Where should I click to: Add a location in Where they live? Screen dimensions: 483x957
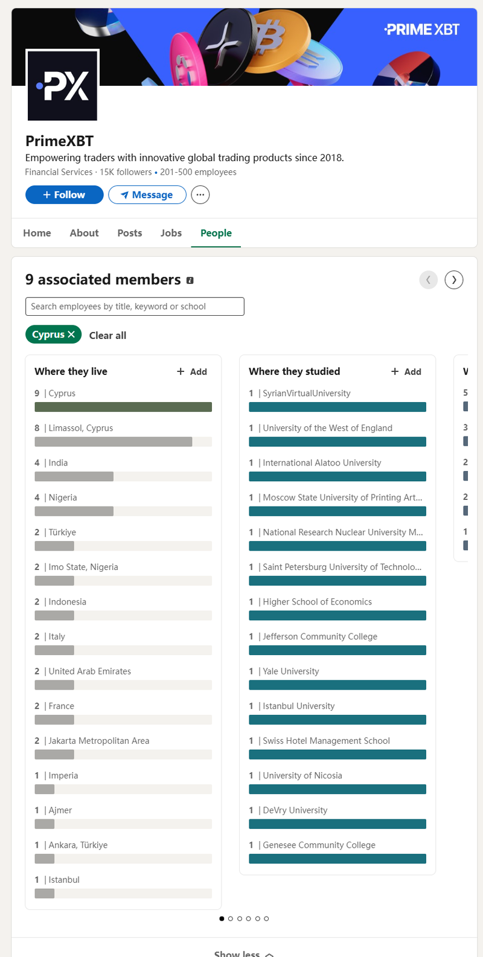click(192, 371)
